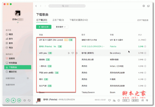Screen dimensions: 155x107
Task: Select the 一路向北 song
Action: pos(43,66)
